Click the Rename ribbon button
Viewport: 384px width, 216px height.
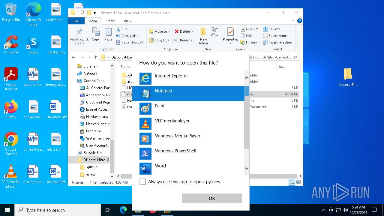(x=183, y=40)
